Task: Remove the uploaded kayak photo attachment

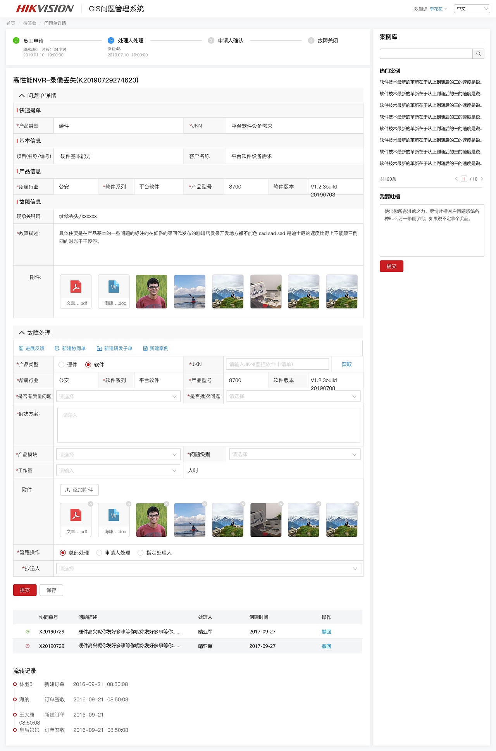Action: click(x=205, y=504)
